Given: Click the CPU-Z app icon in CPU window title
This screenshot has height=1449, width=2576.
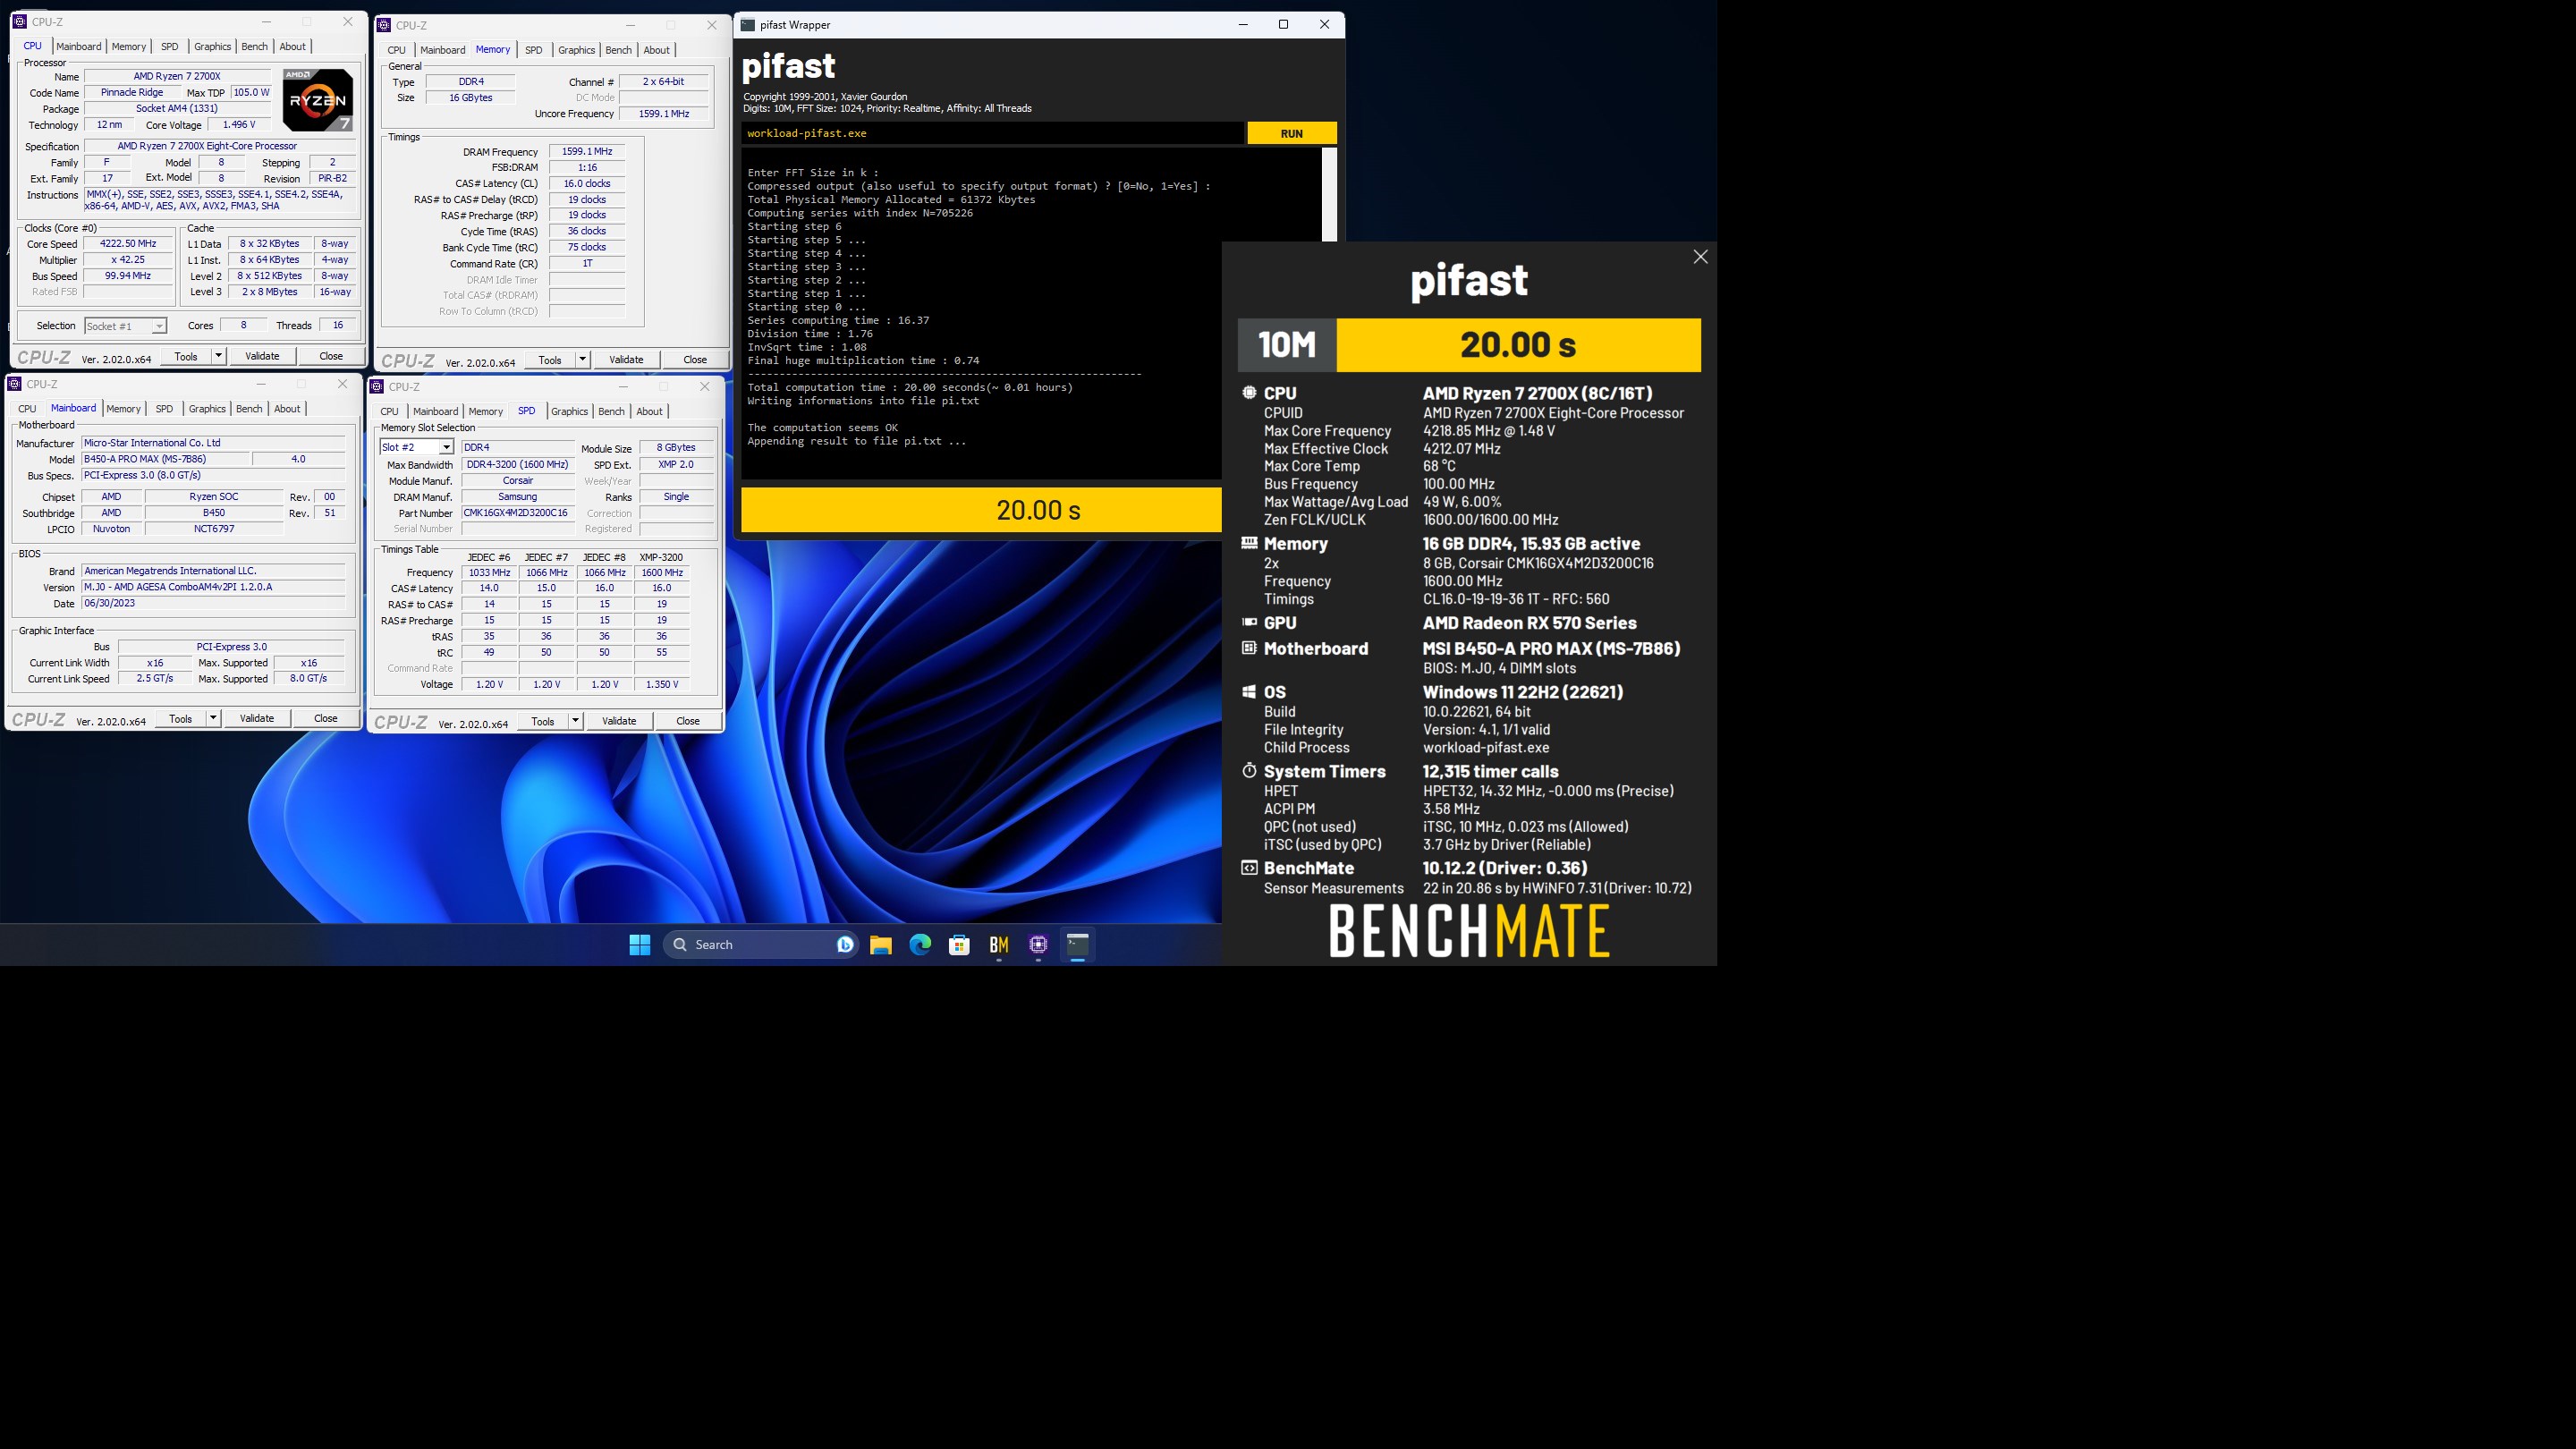Looking at the screenshot, I should (20, 21).
